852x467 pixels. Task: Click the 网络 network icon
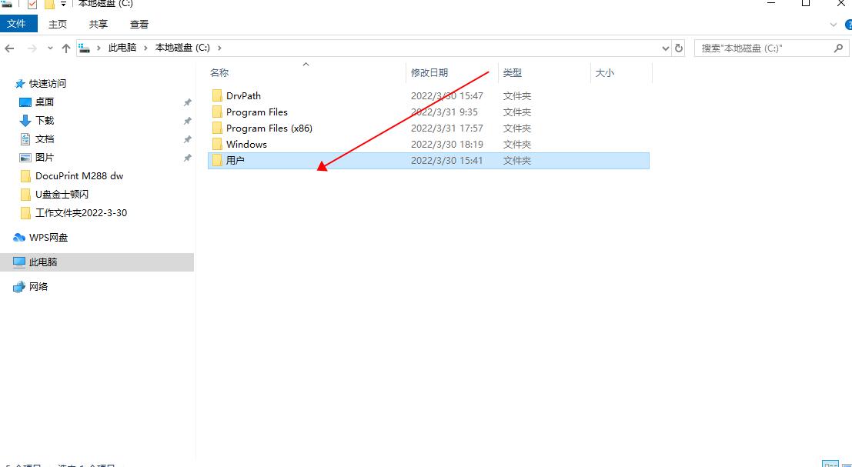[19, 287]
